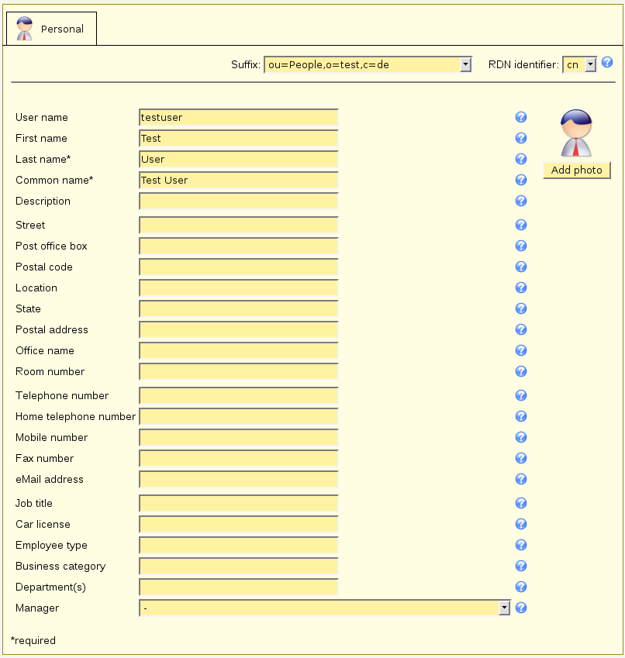Click the help icon next to Postal code
The image size is (625, 658).
pos(521,267)
